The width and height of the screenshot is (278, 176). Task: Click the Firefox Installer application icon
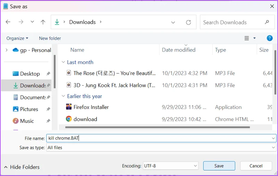coord(69,107)
